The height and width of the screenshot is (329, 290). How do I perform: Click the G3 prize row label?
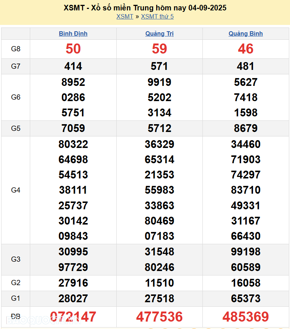(x=16, y=259)
